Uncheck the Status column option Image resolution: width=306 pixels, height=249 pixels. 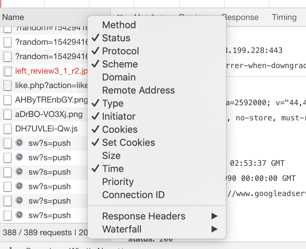pos(116,38)
